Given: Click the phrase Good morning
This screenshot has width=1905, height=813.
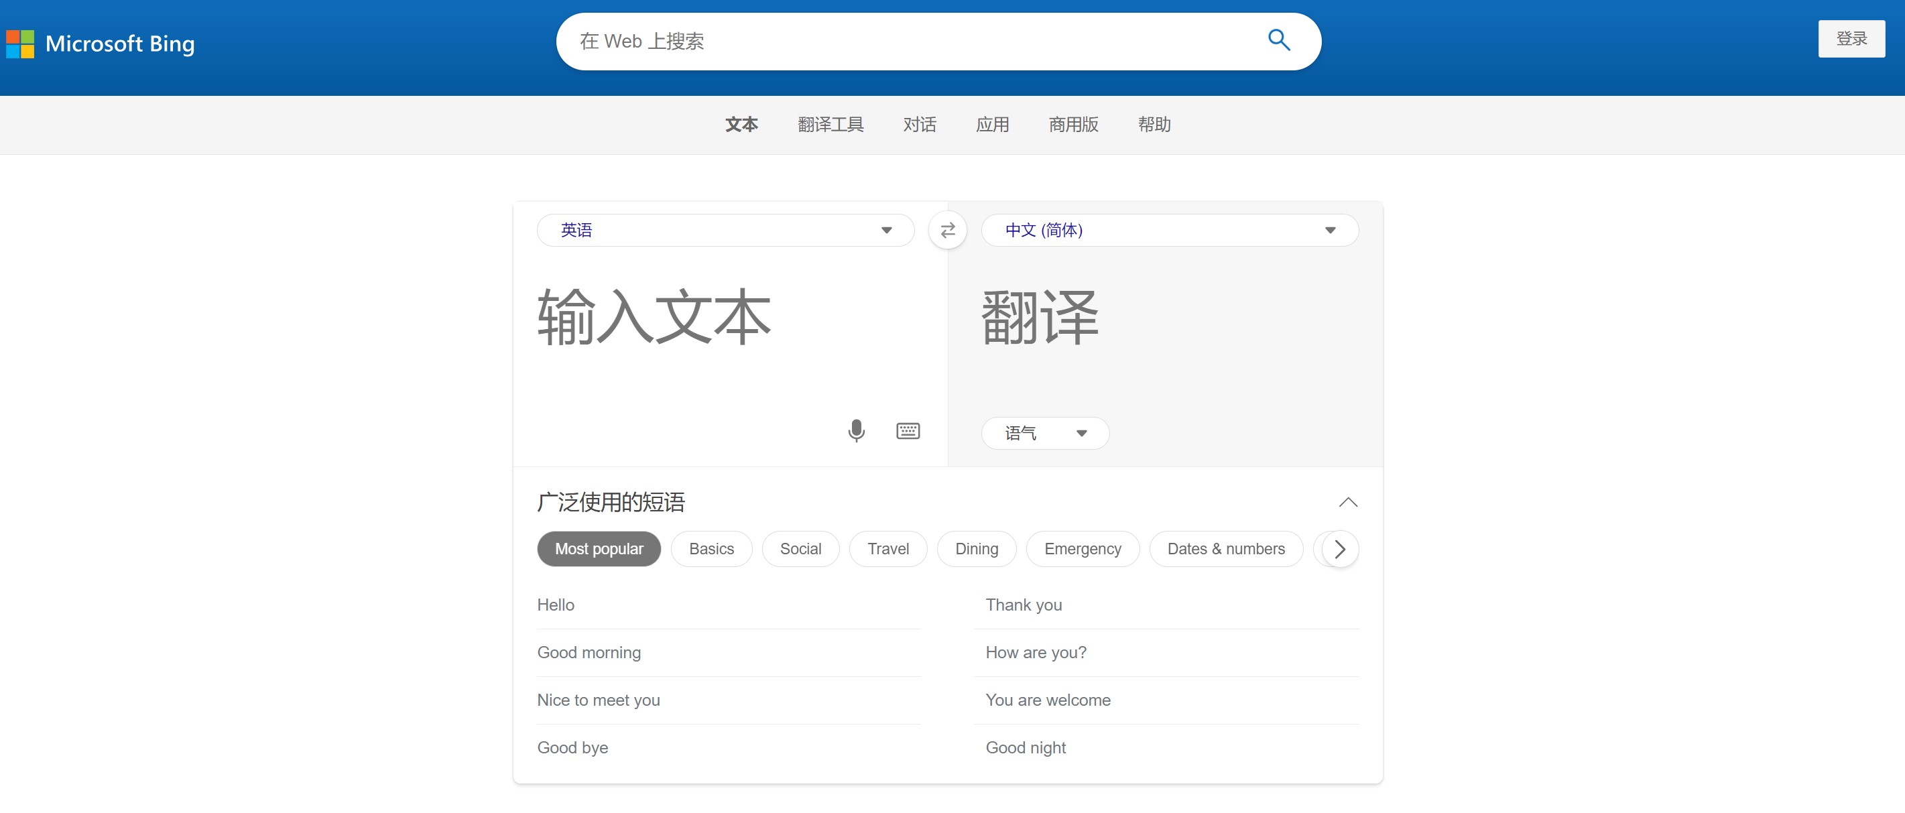Looking at the screenshot, I should [x=589, y=651].
